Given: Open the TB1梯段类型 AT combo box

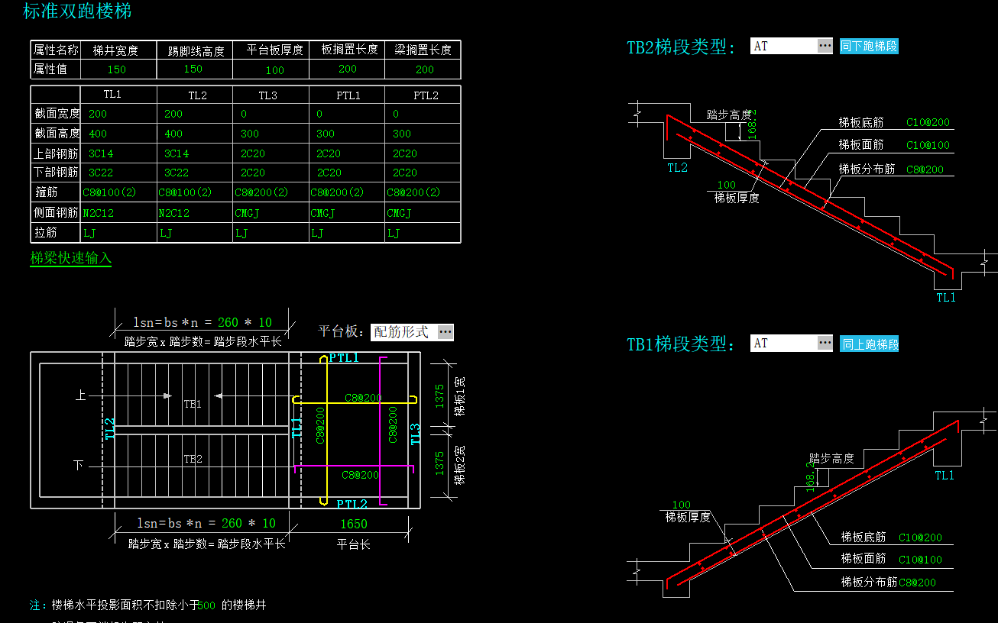Looking at the screenshot, I should click(792, 344).
